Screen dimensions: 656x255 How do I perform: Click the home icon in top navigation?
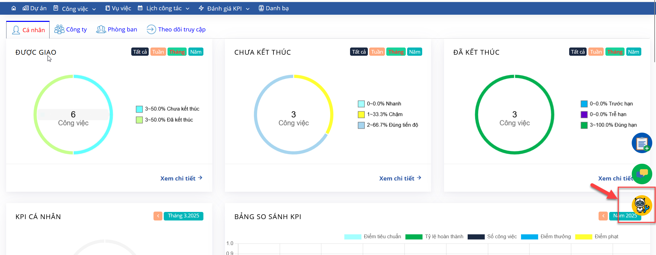click(14, 8)
